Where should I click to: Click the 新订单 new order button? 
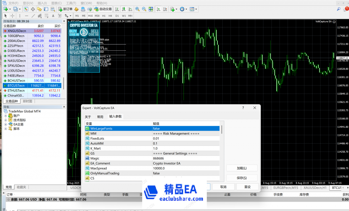point(65,9)
